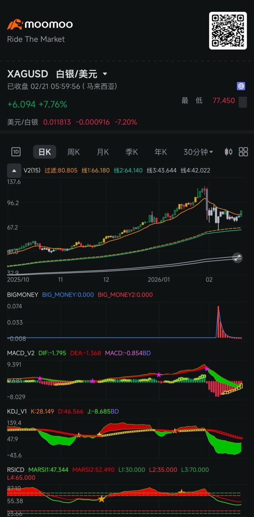Open the multi-chart grid layout icon
The height and width of the screenshot is (517, 254).
243,151
